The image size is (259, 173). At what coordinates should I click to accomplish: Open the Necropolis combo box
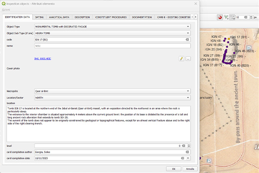point(188,91)
